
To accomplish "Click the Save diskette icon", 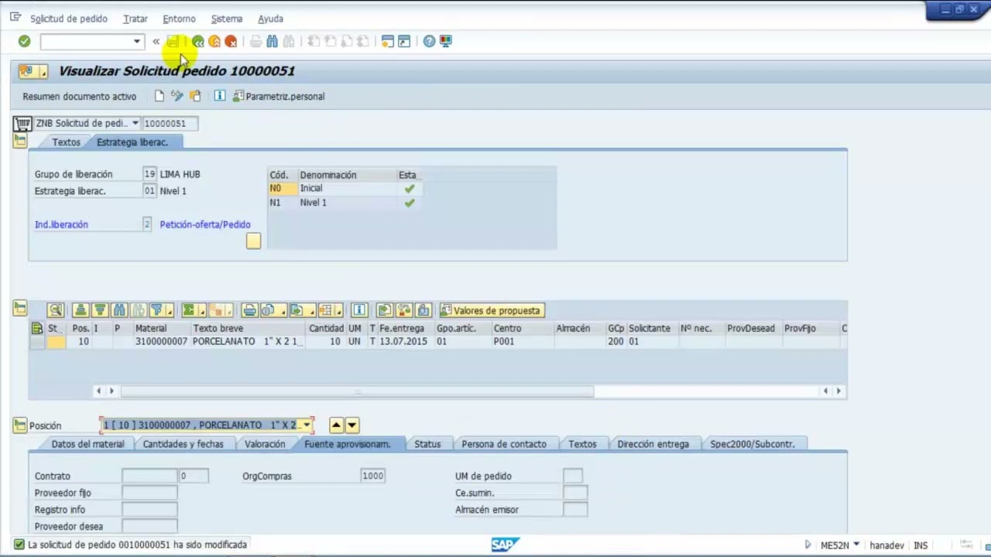I will 173,41.
